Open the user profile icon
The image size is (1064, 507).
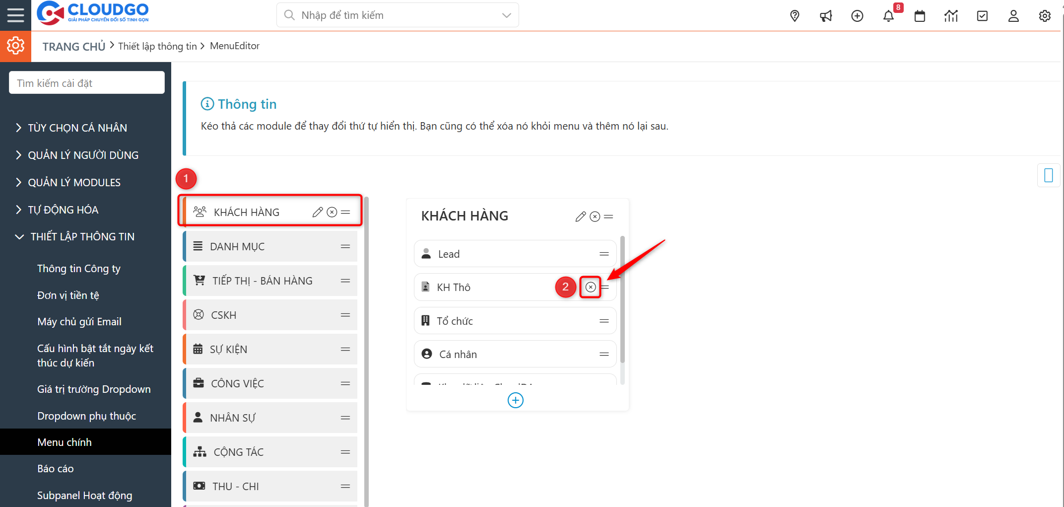click(1013, 15)
